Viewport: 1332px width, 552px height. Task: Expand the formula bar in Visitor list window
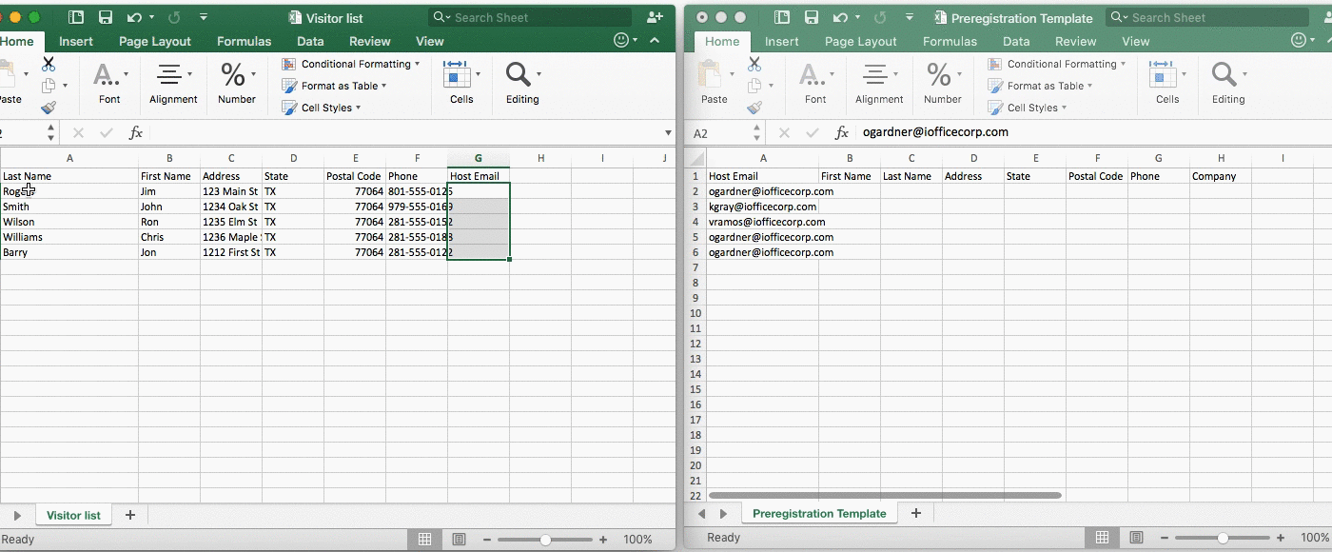pyautogui.click(x=668, y=133)
